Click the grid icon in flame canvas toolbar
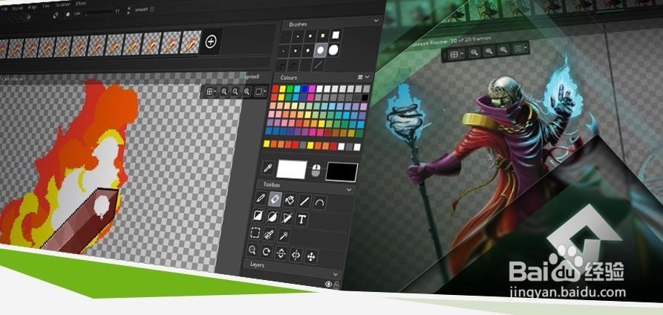Viewport: 663px width, 315px height. (x=209, y=91)
